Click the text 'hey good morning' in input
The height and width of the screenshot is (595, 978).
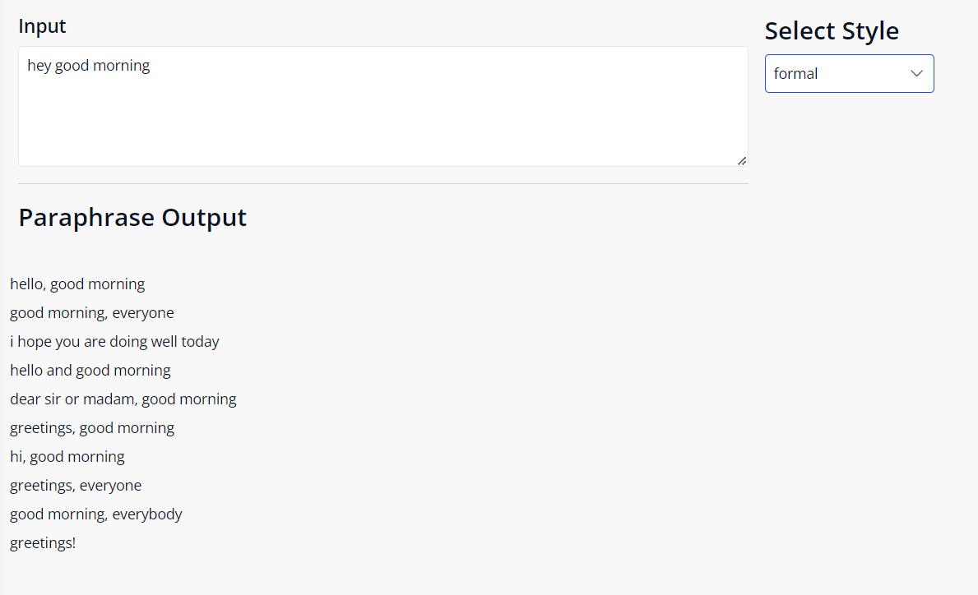pos(89,66)
